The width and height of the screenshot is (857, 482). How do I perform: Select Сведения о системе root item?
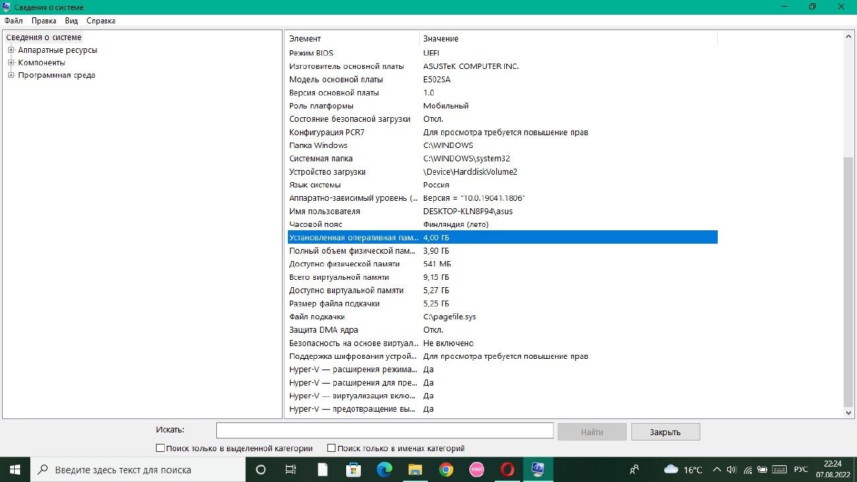click(x=44, y=37)
